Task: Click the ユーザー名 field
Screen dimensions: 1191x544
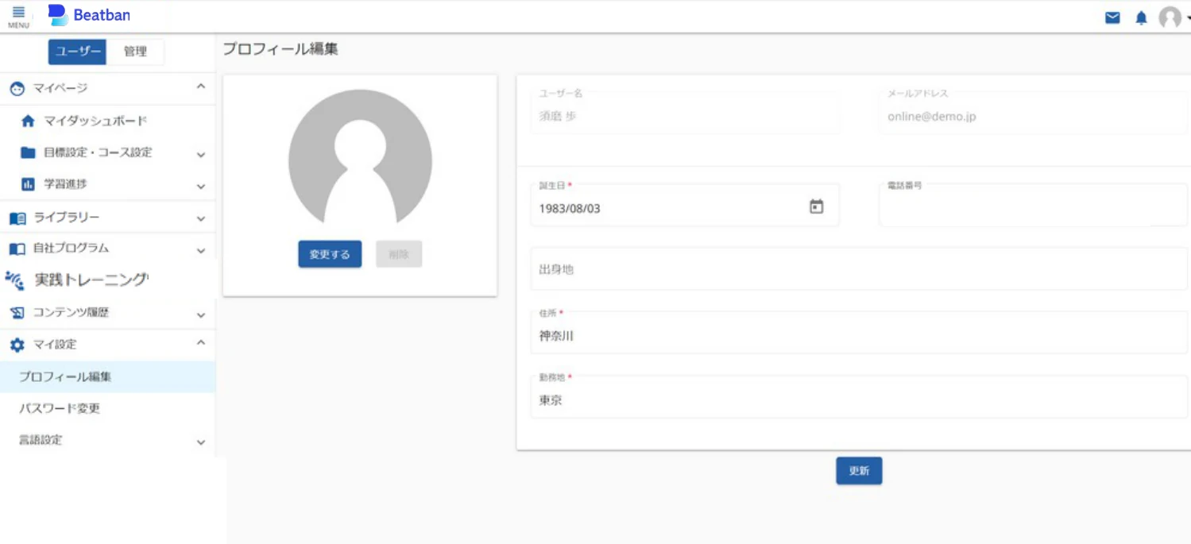Action: point(685,113)
